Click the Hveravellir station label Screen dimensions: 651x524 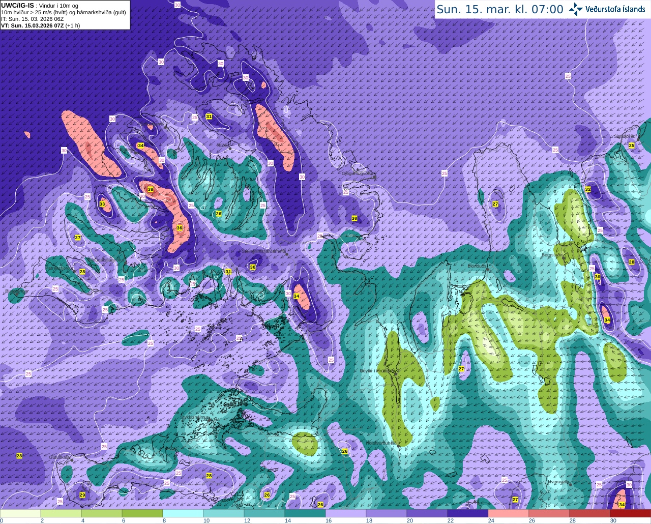click(x=559, y=481)
